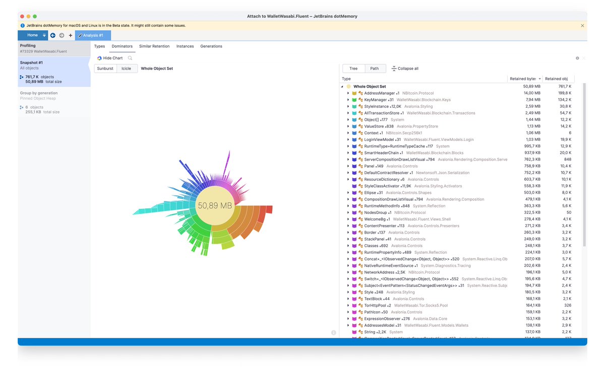Screen dimensions: 605x369
Task: Open the Home dropdown arrow
Action: tap(44, 35)
